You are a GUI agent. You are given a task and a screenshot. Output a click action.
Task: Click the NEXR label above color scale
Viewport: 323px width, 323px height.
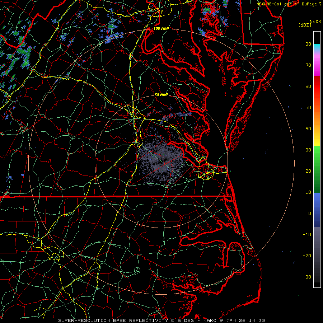point(315,22)
